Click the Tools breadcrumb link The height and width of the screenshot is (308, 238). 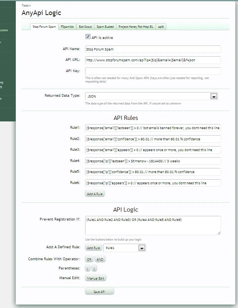pos(25,5)
